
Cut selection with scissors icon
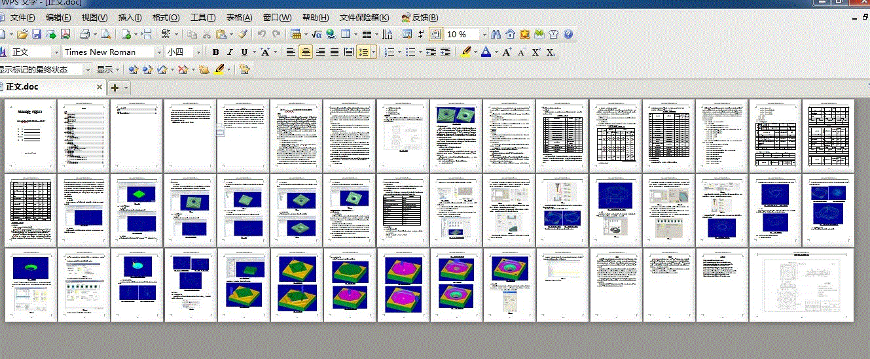point(207,34)
